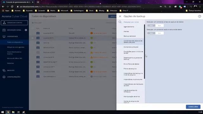203x114 pixels.
Task: Click the options list vertical scrollbar
Action: click(144, 51)
